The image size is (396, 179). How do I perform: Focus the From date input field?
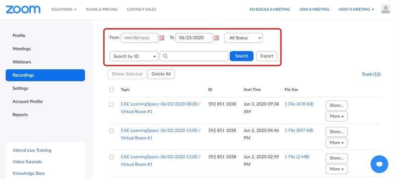[x=139, y=38]
